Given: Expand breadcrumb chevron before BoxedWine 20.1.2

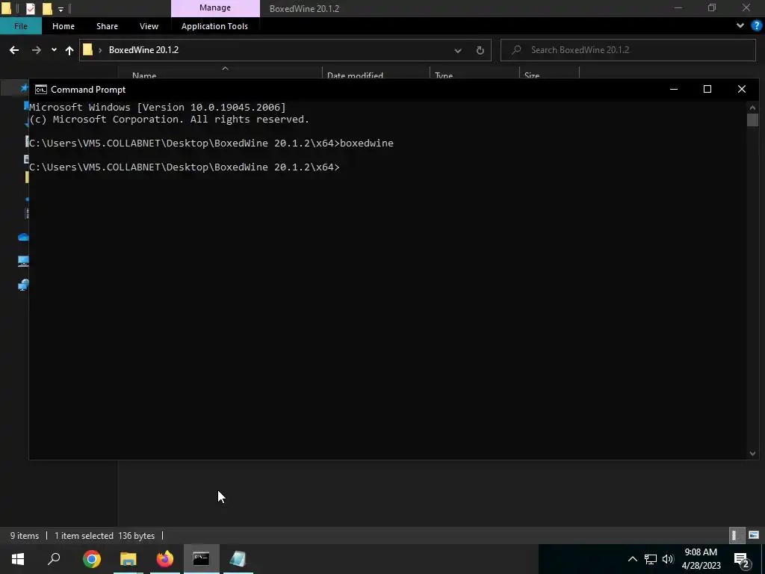Looking at the screenshot, I should 100,50.
